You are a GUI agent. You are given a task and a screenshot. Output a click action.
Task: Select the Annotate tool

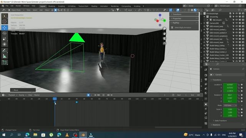click(x=5, y=51)
